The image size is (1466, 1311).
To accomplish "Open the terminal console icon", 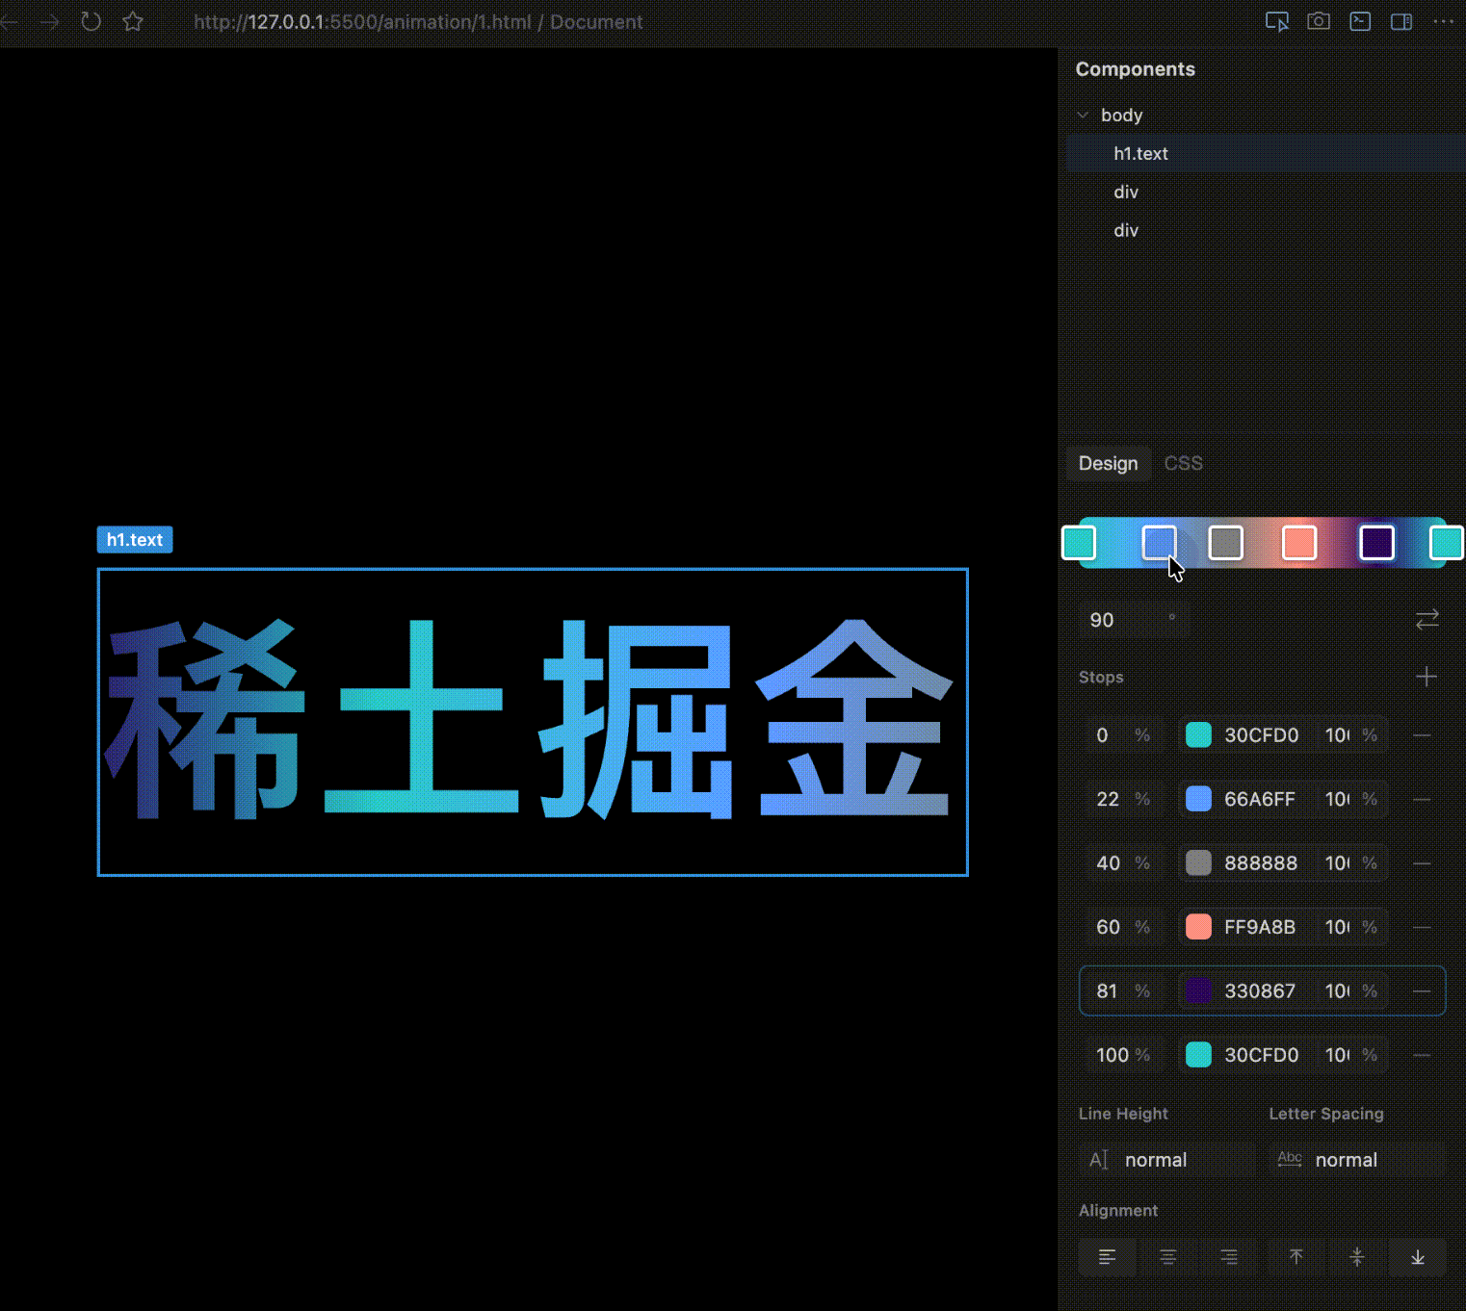I will click(1359, 20).
